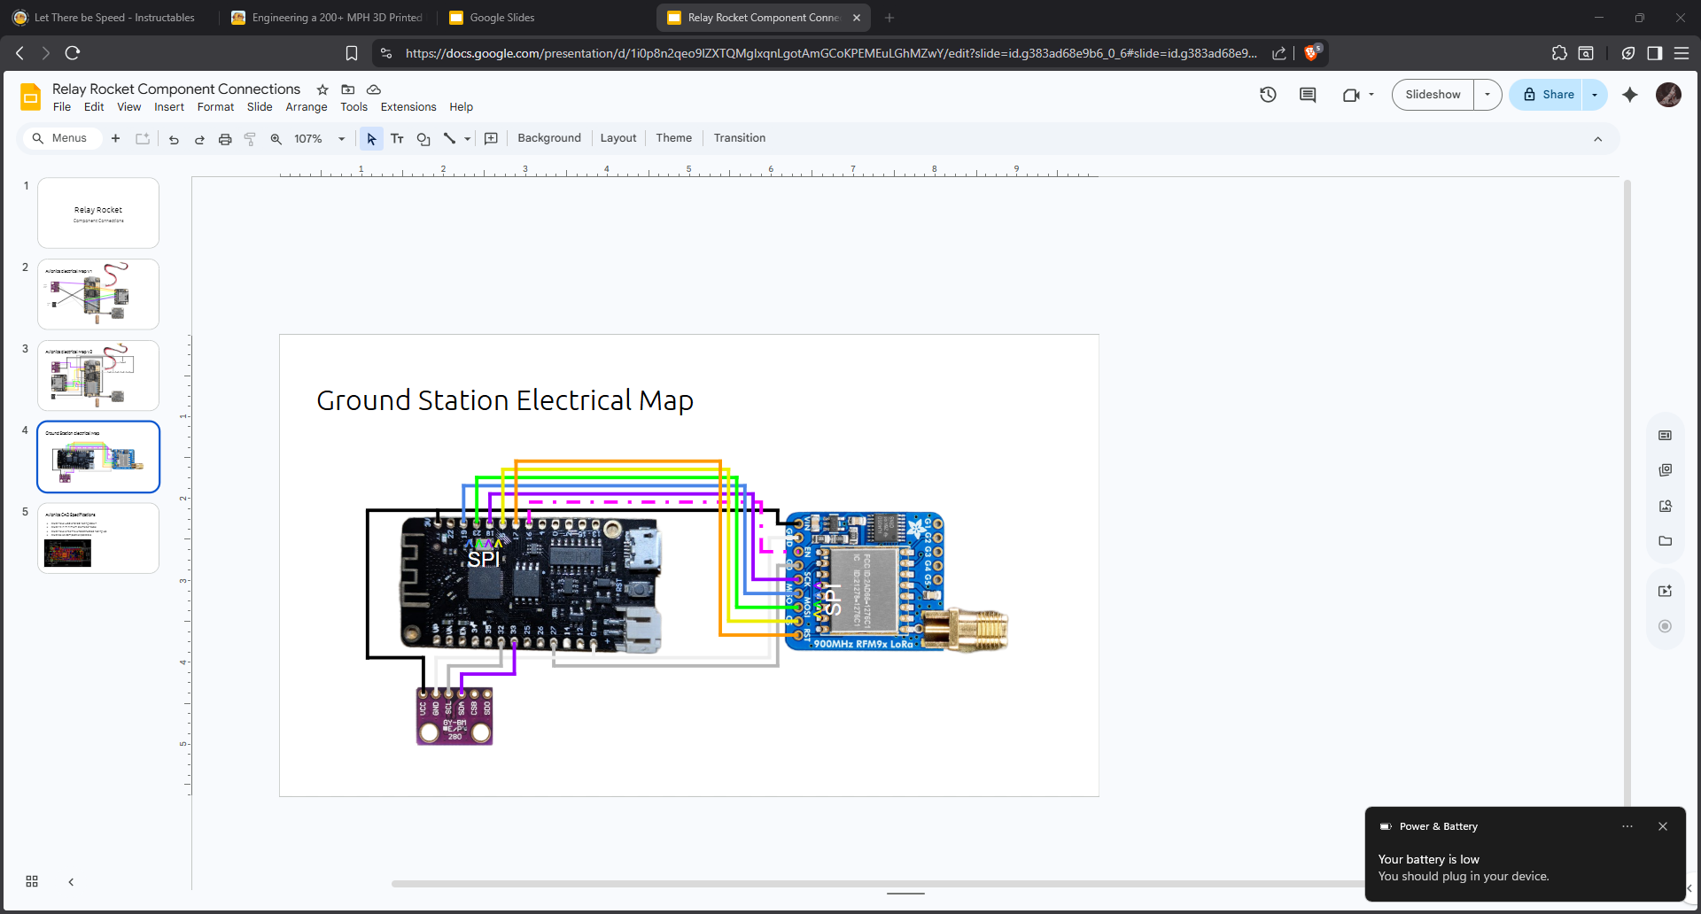Click the horizontal scrollbar below the slide
The height and width of the screenshot is (914, 1701).
point(877,884)
